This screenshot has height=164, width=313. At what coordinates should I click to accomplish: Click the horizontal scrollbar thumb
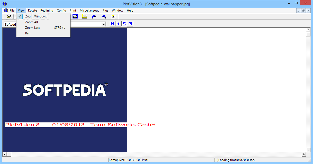(9, 154)
